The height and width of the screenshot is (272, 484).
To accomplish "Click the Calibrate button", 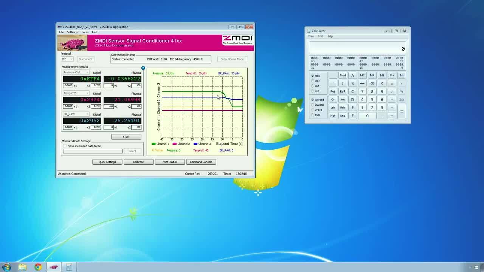I will tap(138, 162).
